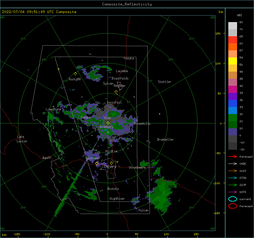254x238 pixels.
Task: Click the yellow diamond marker near RockyMH
Action: click(75, 74)
